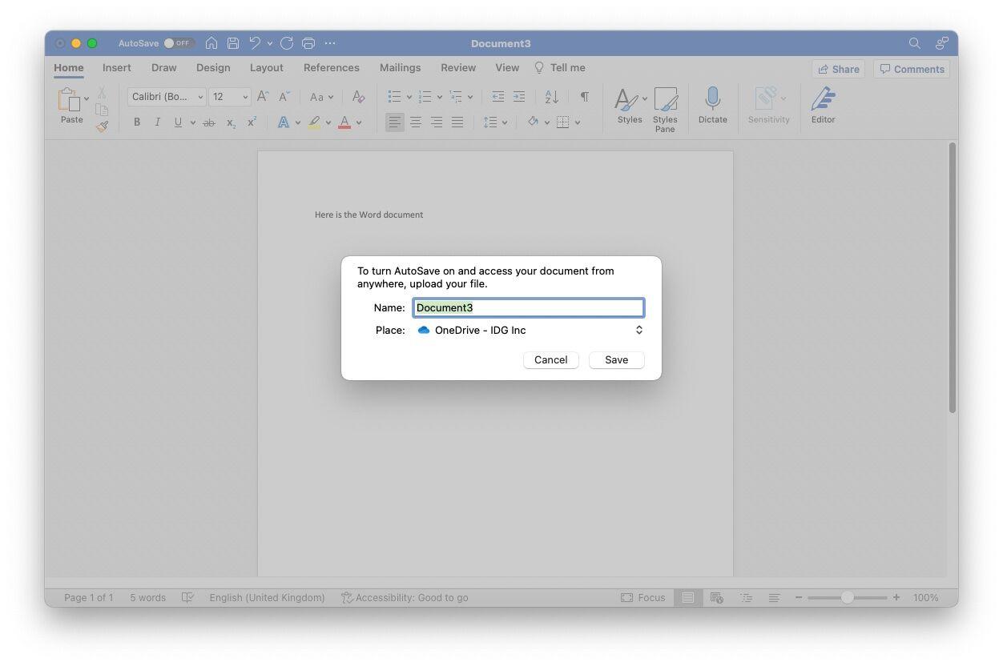Open the Layout tab
The width and height of the screenshot is (1003, 666).
pyautogui.click(x=266, y=68)
